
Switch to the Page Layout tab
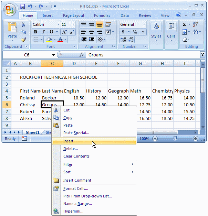point(73,15)
